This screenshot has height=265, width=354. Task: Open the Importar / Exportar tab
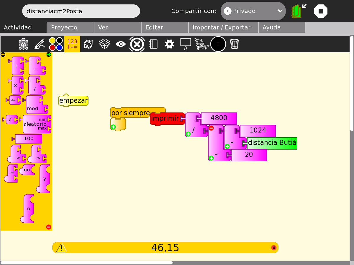[223, 27]
